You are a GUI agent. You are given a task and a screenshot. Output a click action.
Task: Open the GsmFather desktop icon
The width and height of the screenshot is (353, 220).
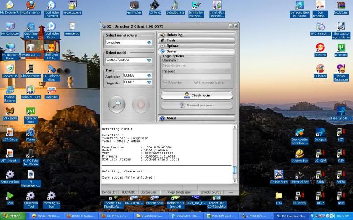pyautogui.click(x=134, y=7)
